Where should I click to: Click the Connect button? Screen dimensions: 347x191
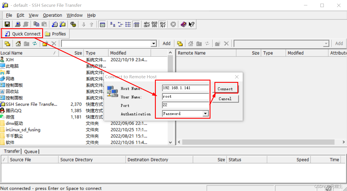click(x=226, y=88)
